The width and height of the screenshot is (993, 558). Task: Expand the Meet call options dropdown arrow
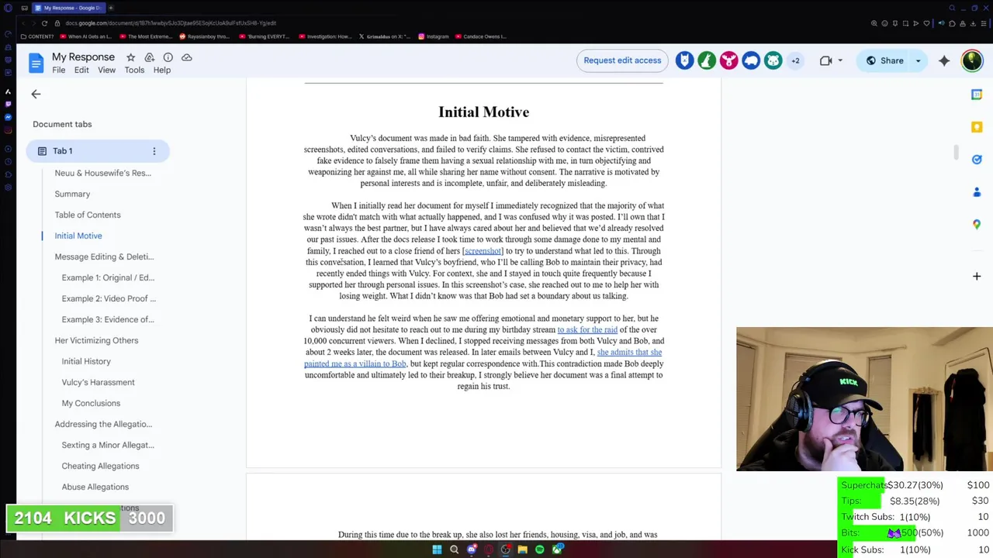[x=840, y=60]
